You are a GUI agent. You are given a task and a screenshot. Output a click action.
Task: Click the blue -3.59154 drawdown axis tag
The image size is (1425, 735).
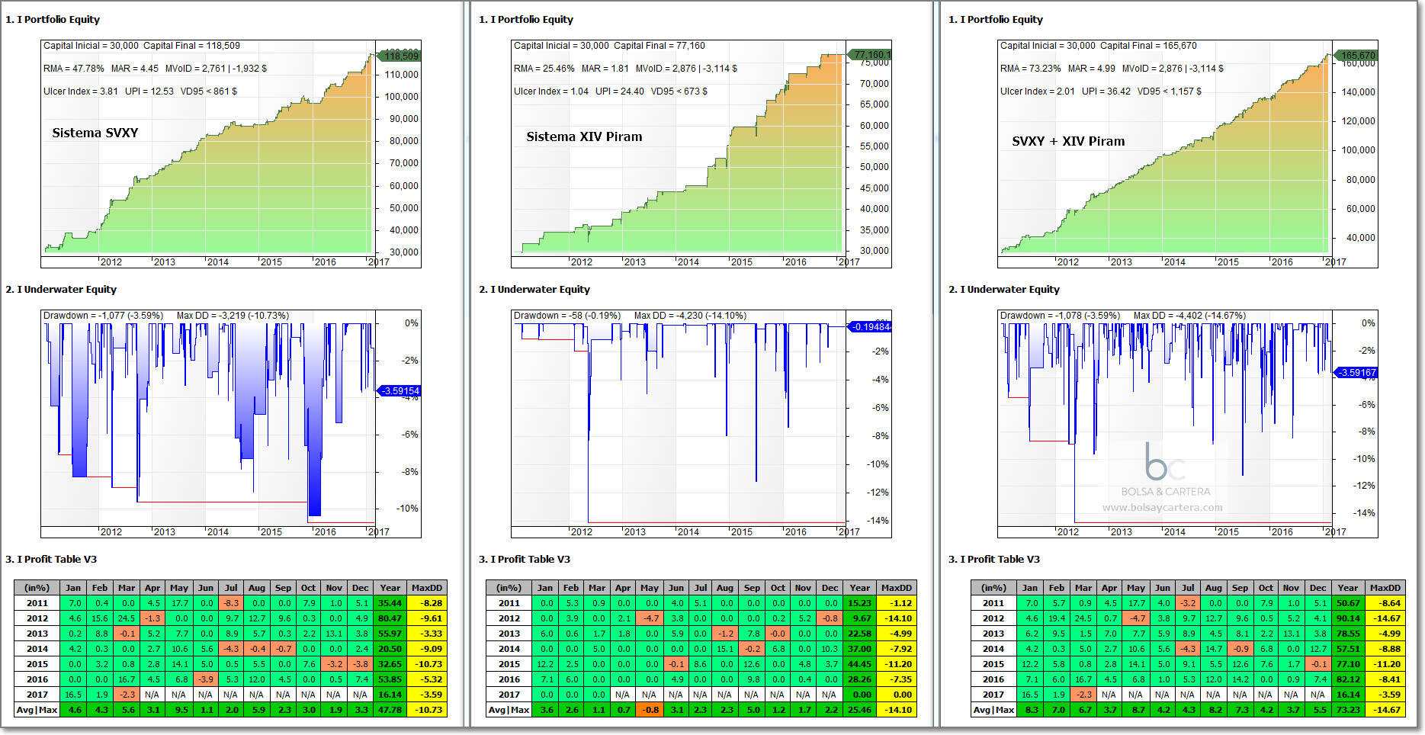point(400,391)
